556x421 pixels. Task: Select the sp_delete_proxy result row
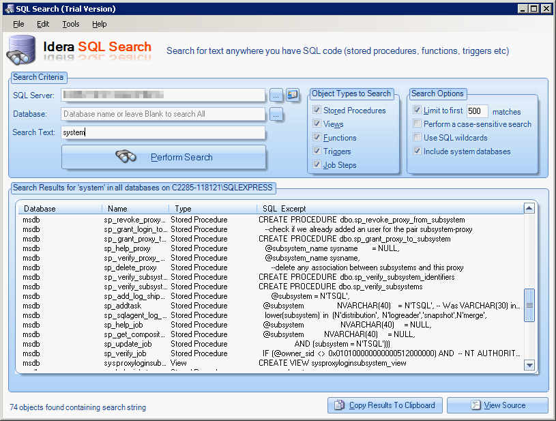click(272, 267)
